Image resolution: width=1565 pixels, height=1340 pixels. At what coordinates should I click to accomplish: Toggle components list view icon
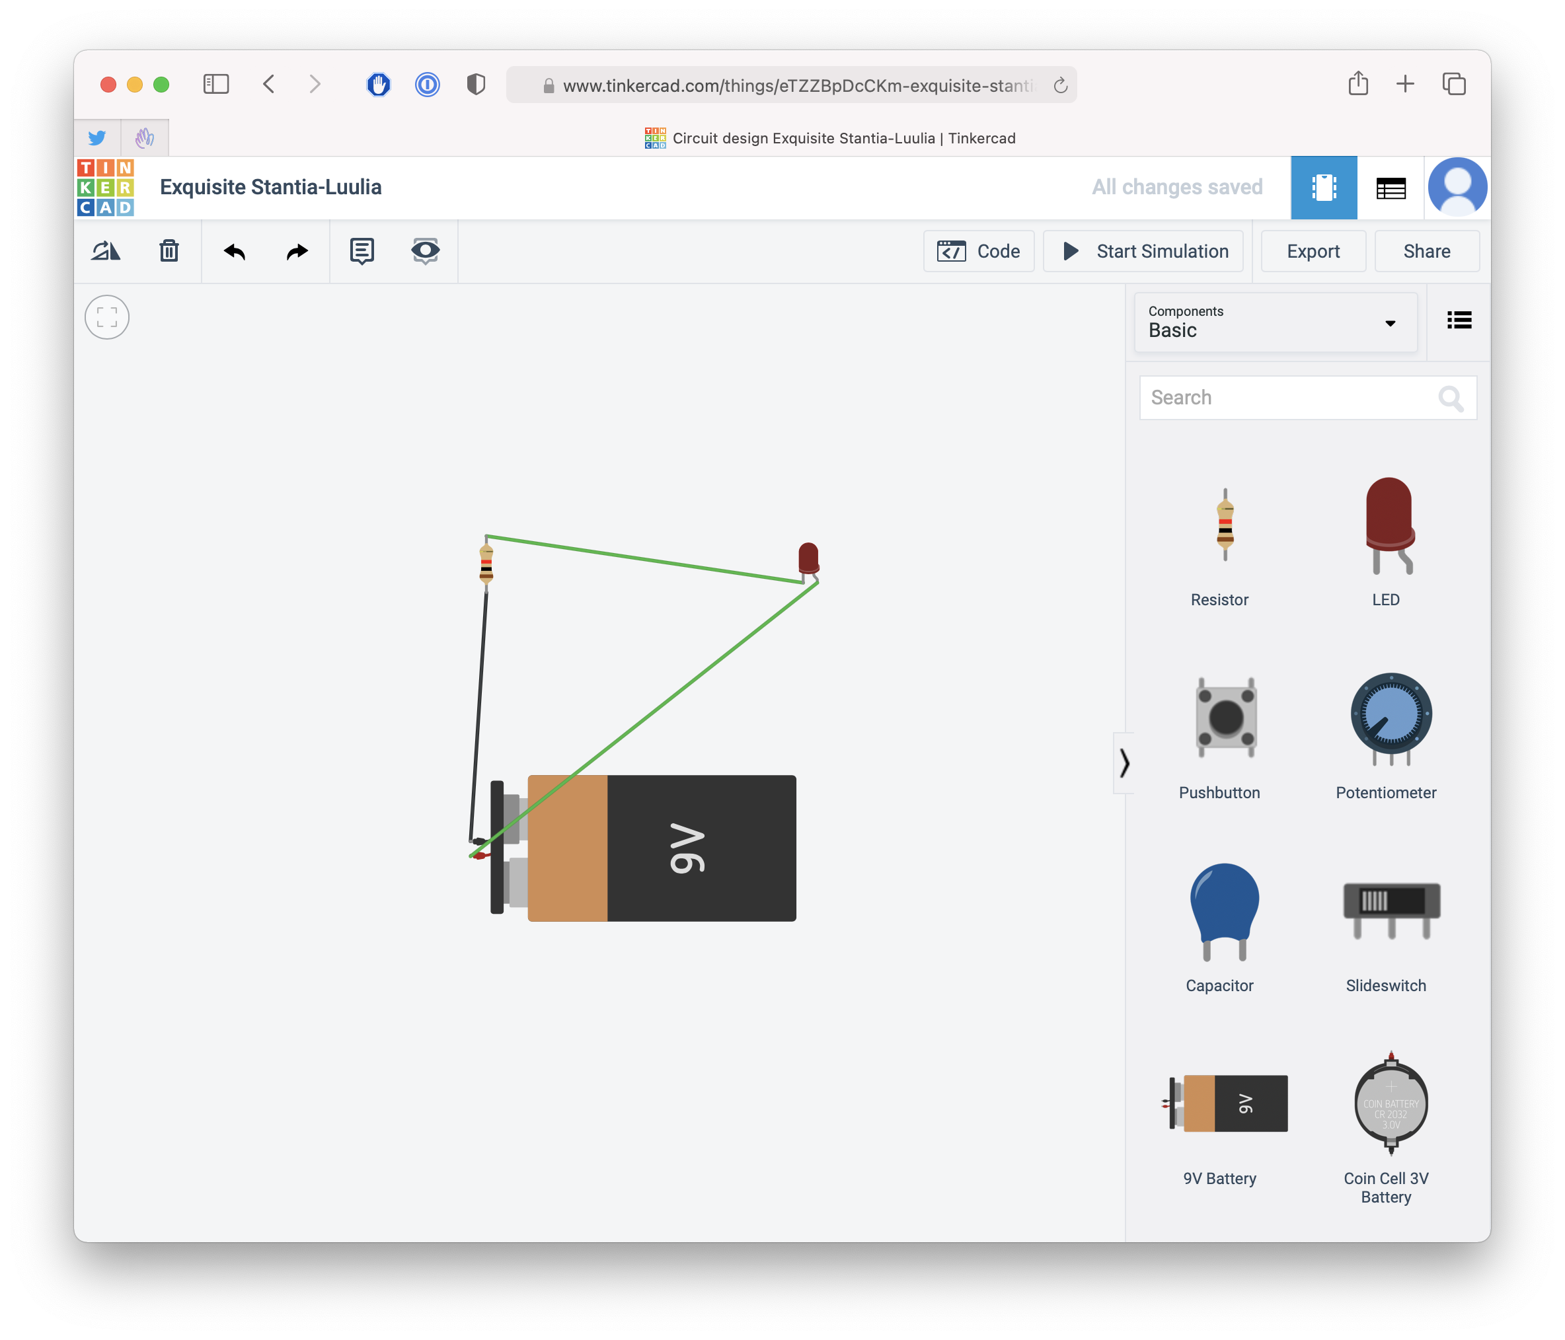click(1459, 320)
